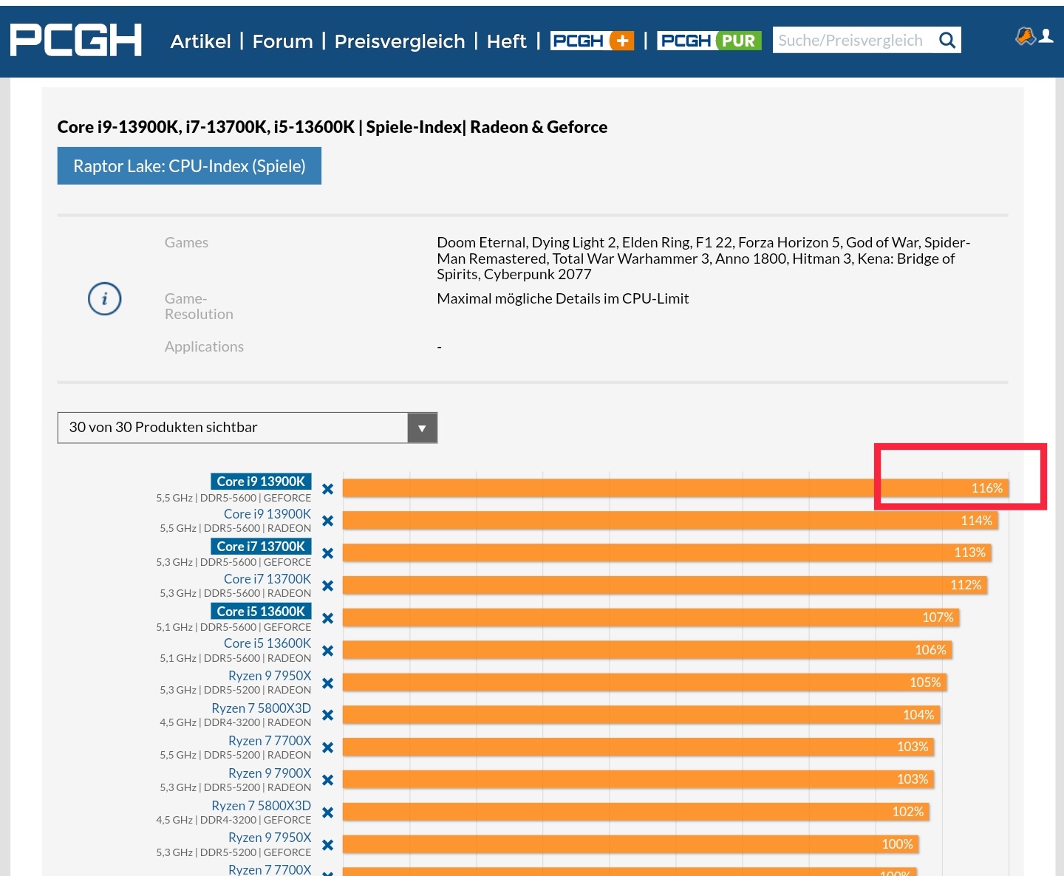
Task: Click the PCGH logo in the header
Action: pyautogui.click(x=75, y=40)
